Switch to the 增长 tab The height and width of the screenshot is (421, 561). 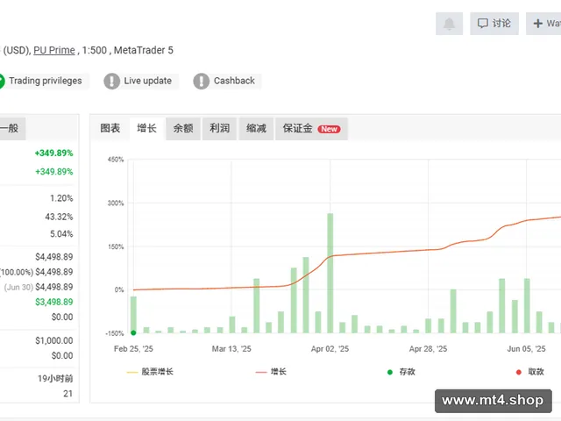pyautogui.click(x=147, y=128)
